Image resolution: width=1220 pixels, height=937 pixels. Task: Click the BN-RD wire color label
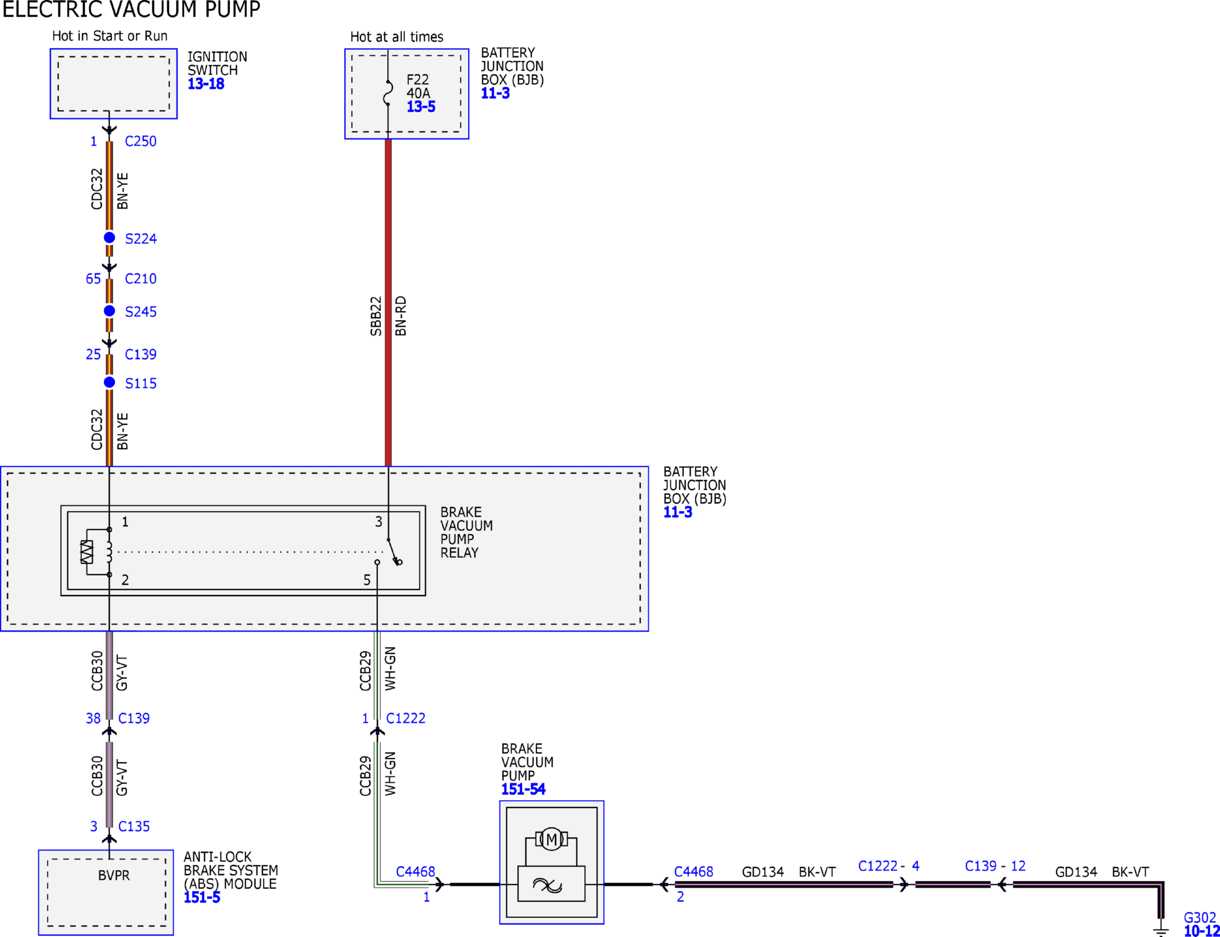401,316
